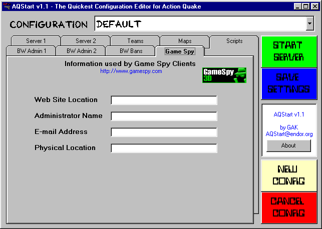This screenshot has width=322, height=229.
Task: Open the BW Admin 1 tab
Action: (31, 51)
